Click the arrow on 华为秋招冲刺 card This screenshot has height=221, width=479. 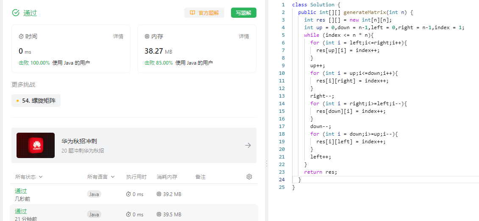[x=248, y=145]
